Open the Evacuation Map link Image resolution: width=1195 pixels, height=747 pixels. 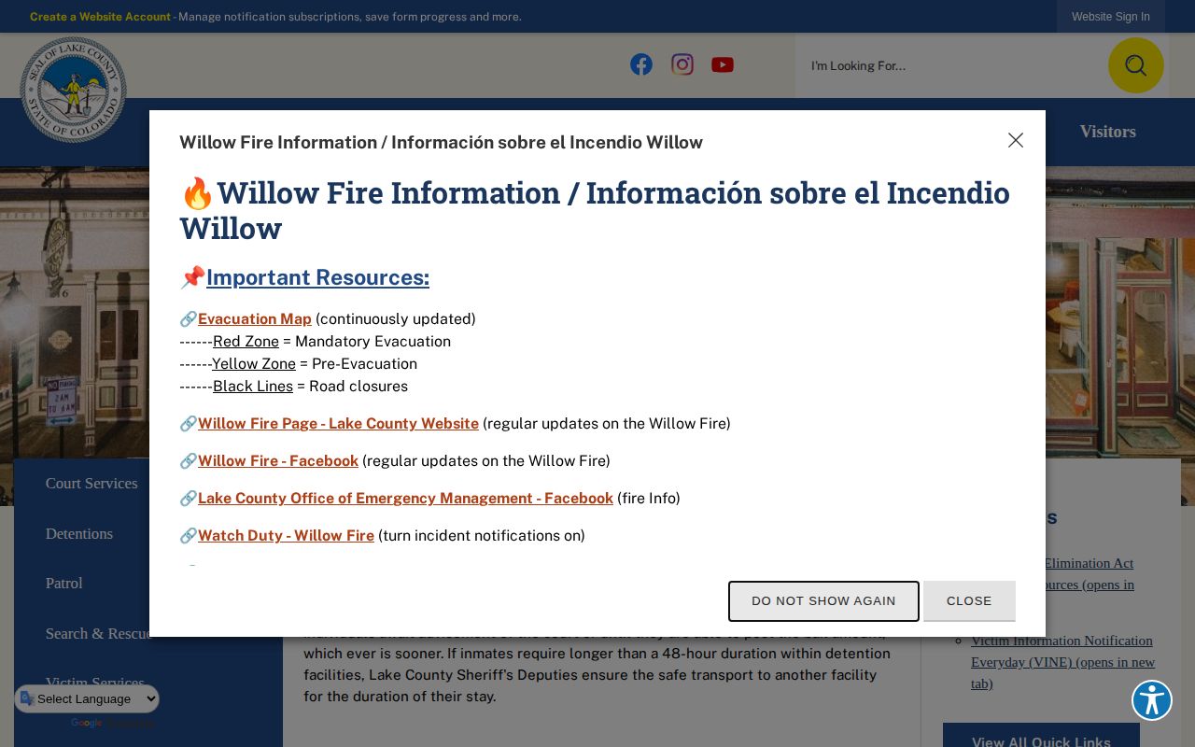[255, 319]
